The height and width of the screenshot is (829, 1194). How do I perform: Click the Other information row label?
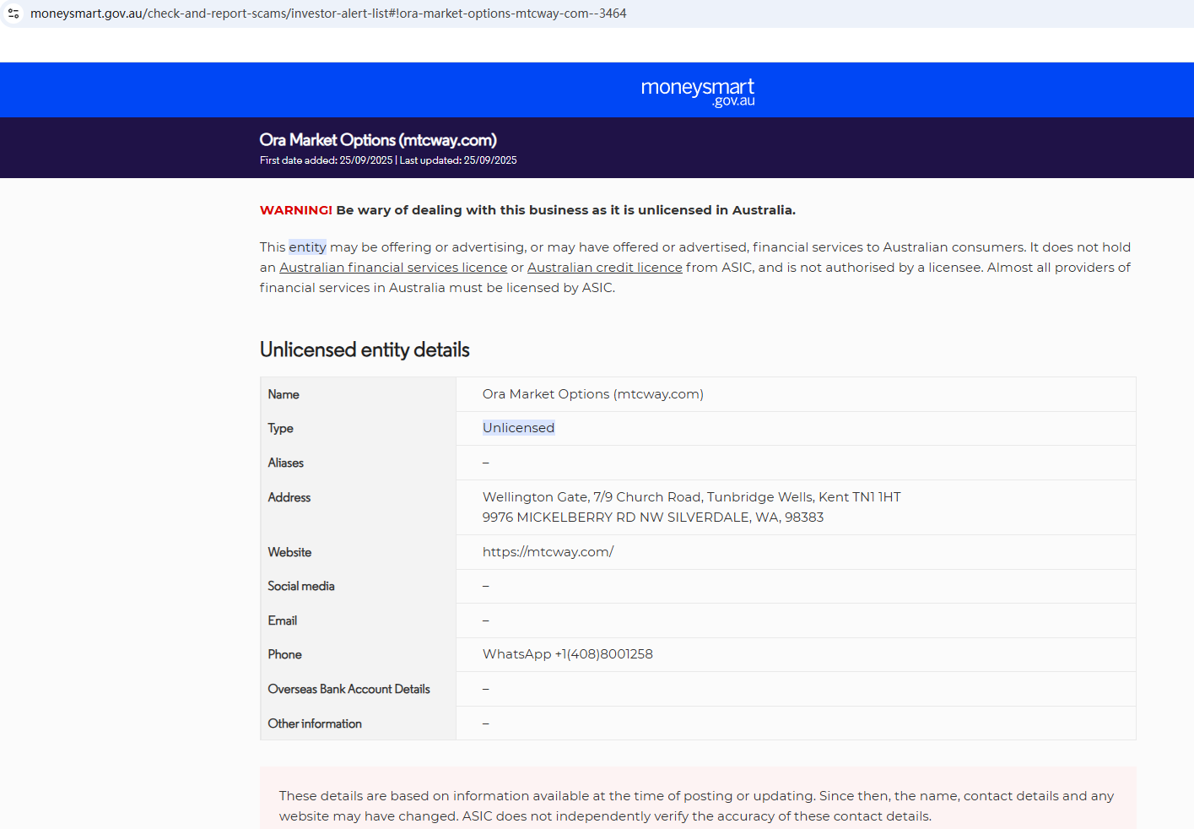pos(315,723)
